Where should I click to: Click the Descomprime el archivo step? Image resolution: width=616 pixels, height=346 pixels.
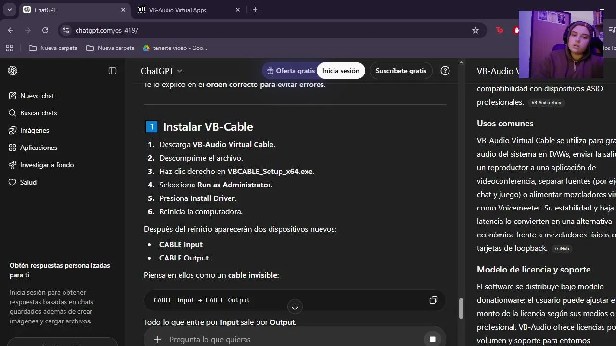click(201, 158)
